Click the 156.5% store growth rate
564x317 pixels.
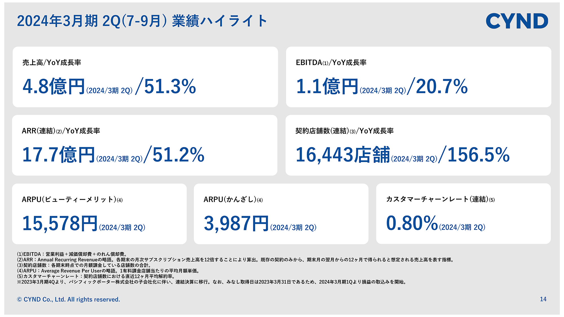pyautogui.click(x=479, y=155)
